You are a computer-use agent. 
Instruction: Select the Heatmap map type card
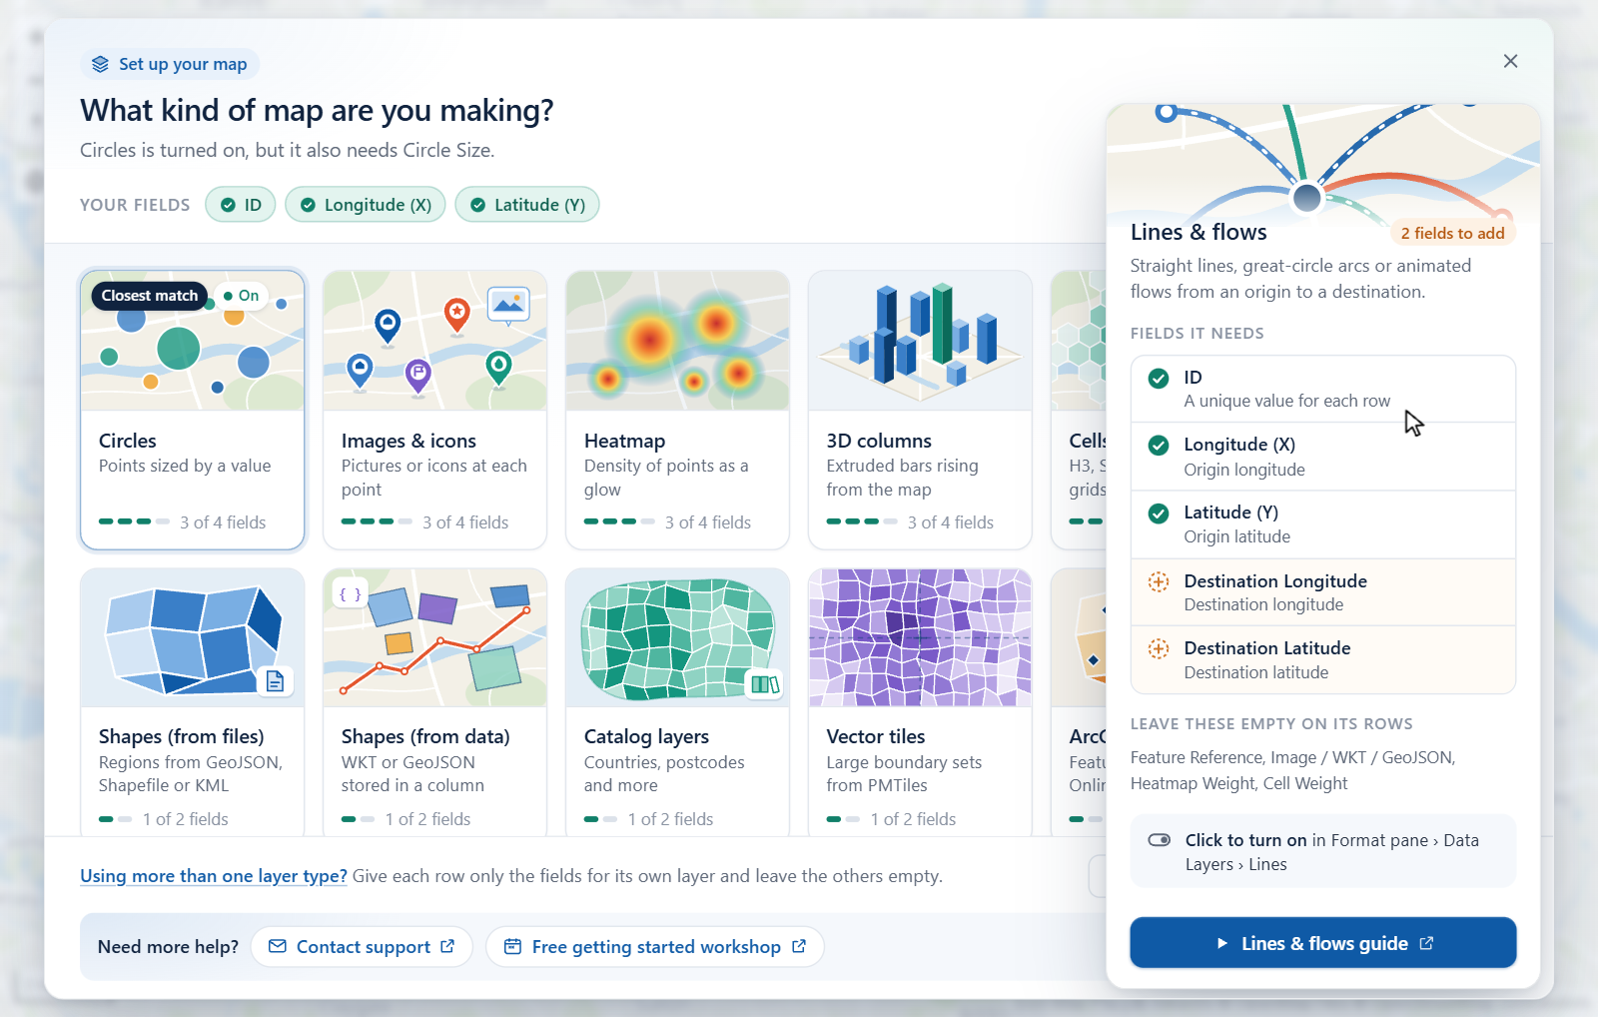pos(677,410)
